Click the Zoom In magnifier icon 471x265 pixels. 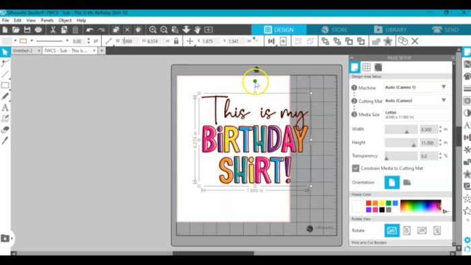[x=153, y=30]
